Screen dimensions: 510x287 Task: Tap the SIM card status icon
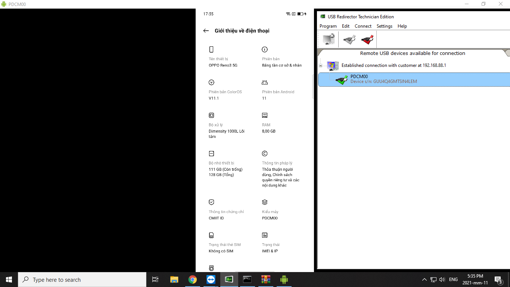(211, 235)
